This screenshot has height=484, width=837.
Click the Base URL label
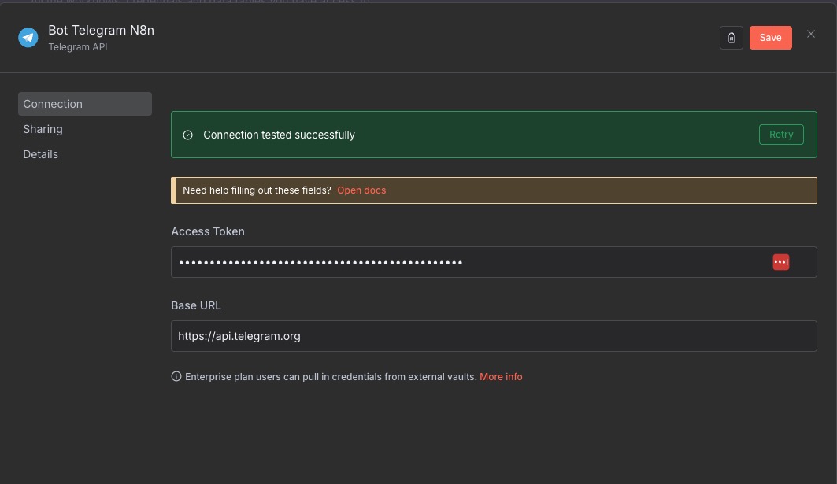(x=196, y=306)
